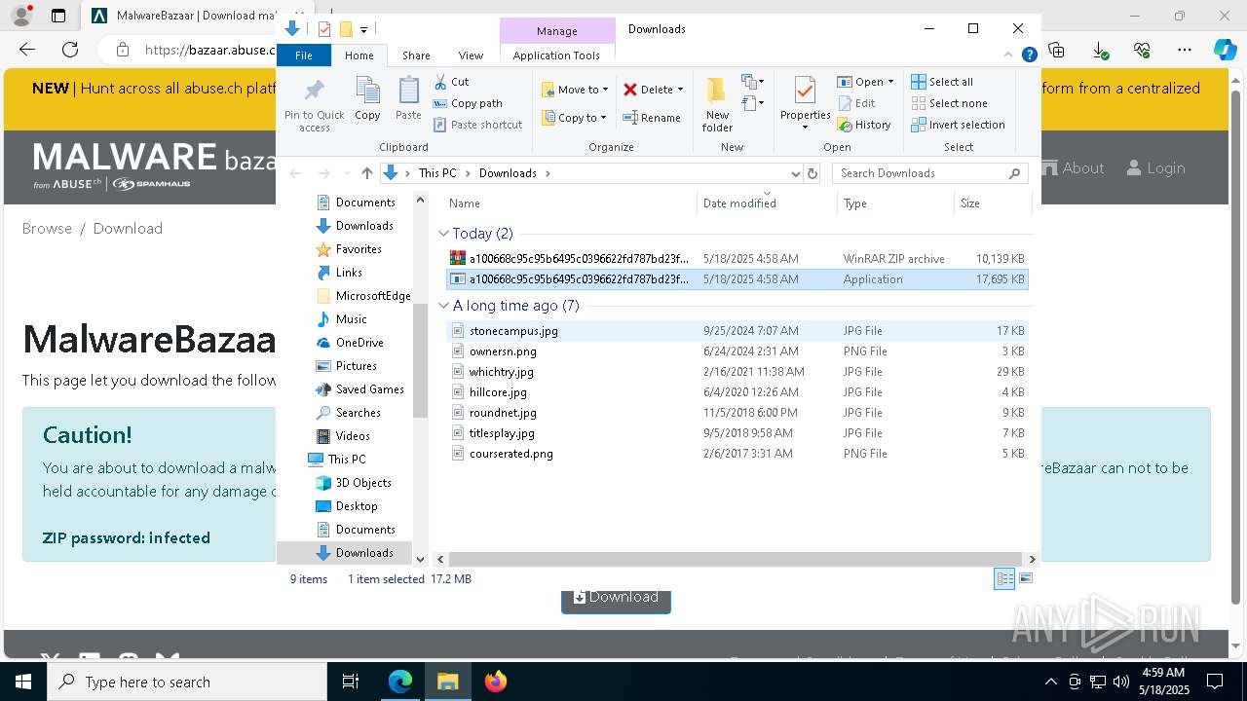Open Copy to dropdown
This screenshot has height=701, width=1247.
575,118
